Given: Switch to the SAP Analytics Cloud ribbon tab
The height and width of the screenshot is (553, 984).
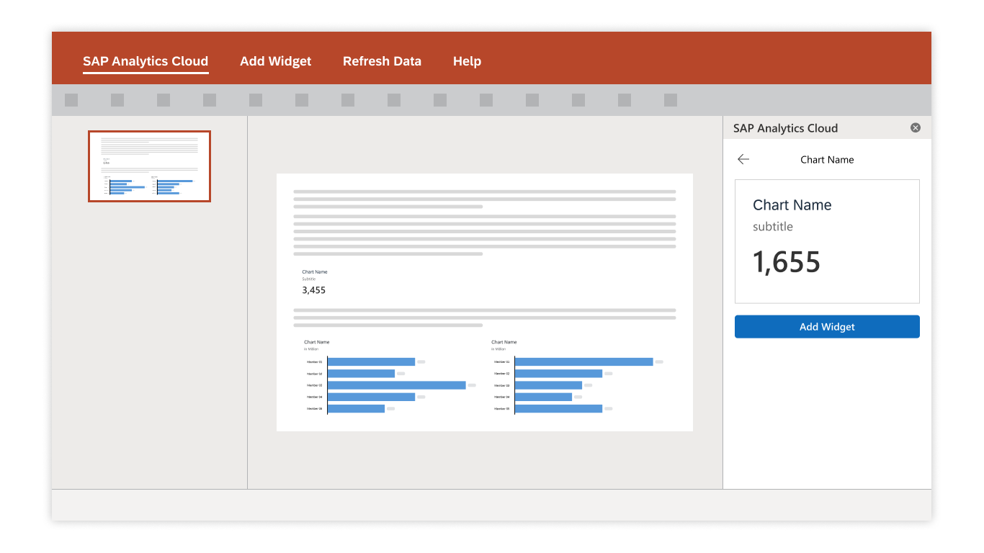Looking at the screenshot, I should [x=146, y=61].
